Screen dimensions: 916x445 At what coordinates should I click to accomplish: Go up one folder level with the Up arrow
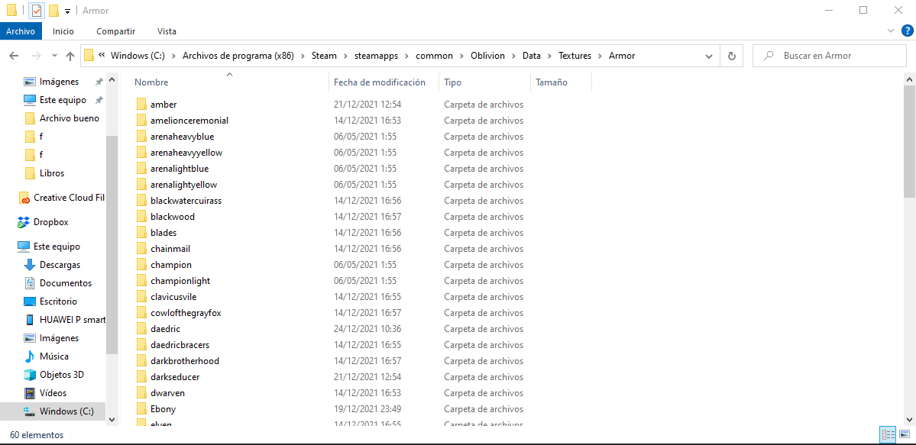[x=70, y=56]
